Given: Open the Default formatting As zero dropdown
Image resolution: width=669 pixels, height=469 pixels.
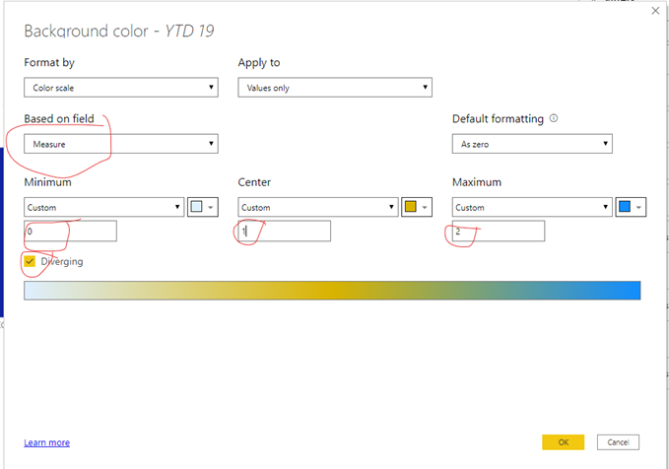Looking at the screenshot, I should pyautogui.click(x=532, y=144).
